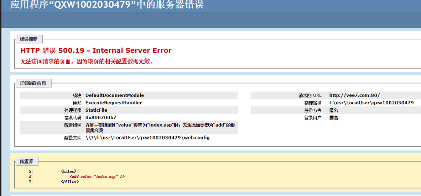Click the error code 0x800700b7
This screenshot has height=196, width=421.
[100, 117]
